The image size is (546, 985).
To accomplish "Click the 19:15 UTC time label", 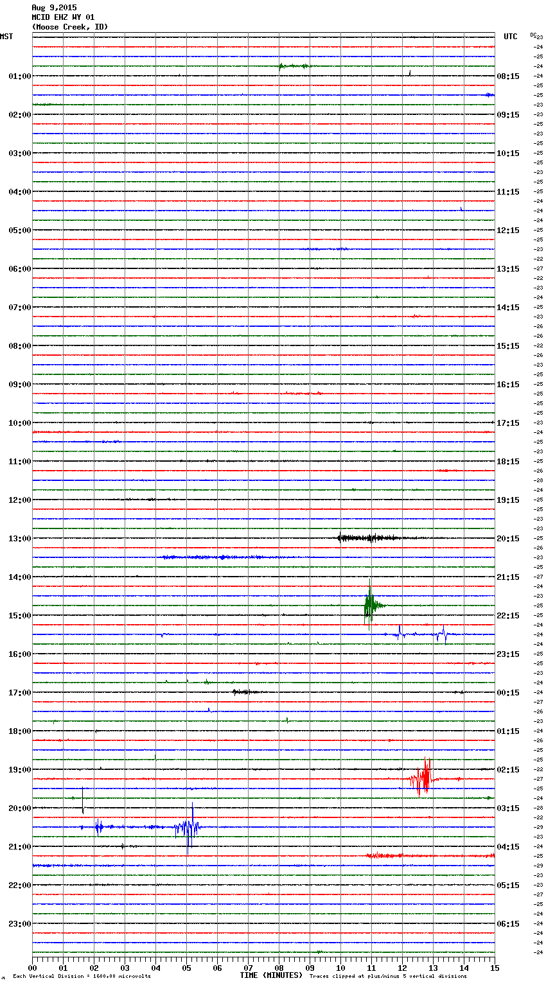I will point(508,500).
